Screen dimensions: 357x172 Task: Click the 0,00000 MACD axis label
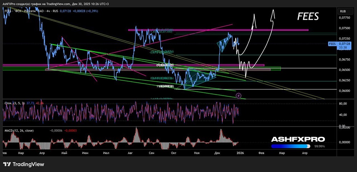[x=344, y=142]
